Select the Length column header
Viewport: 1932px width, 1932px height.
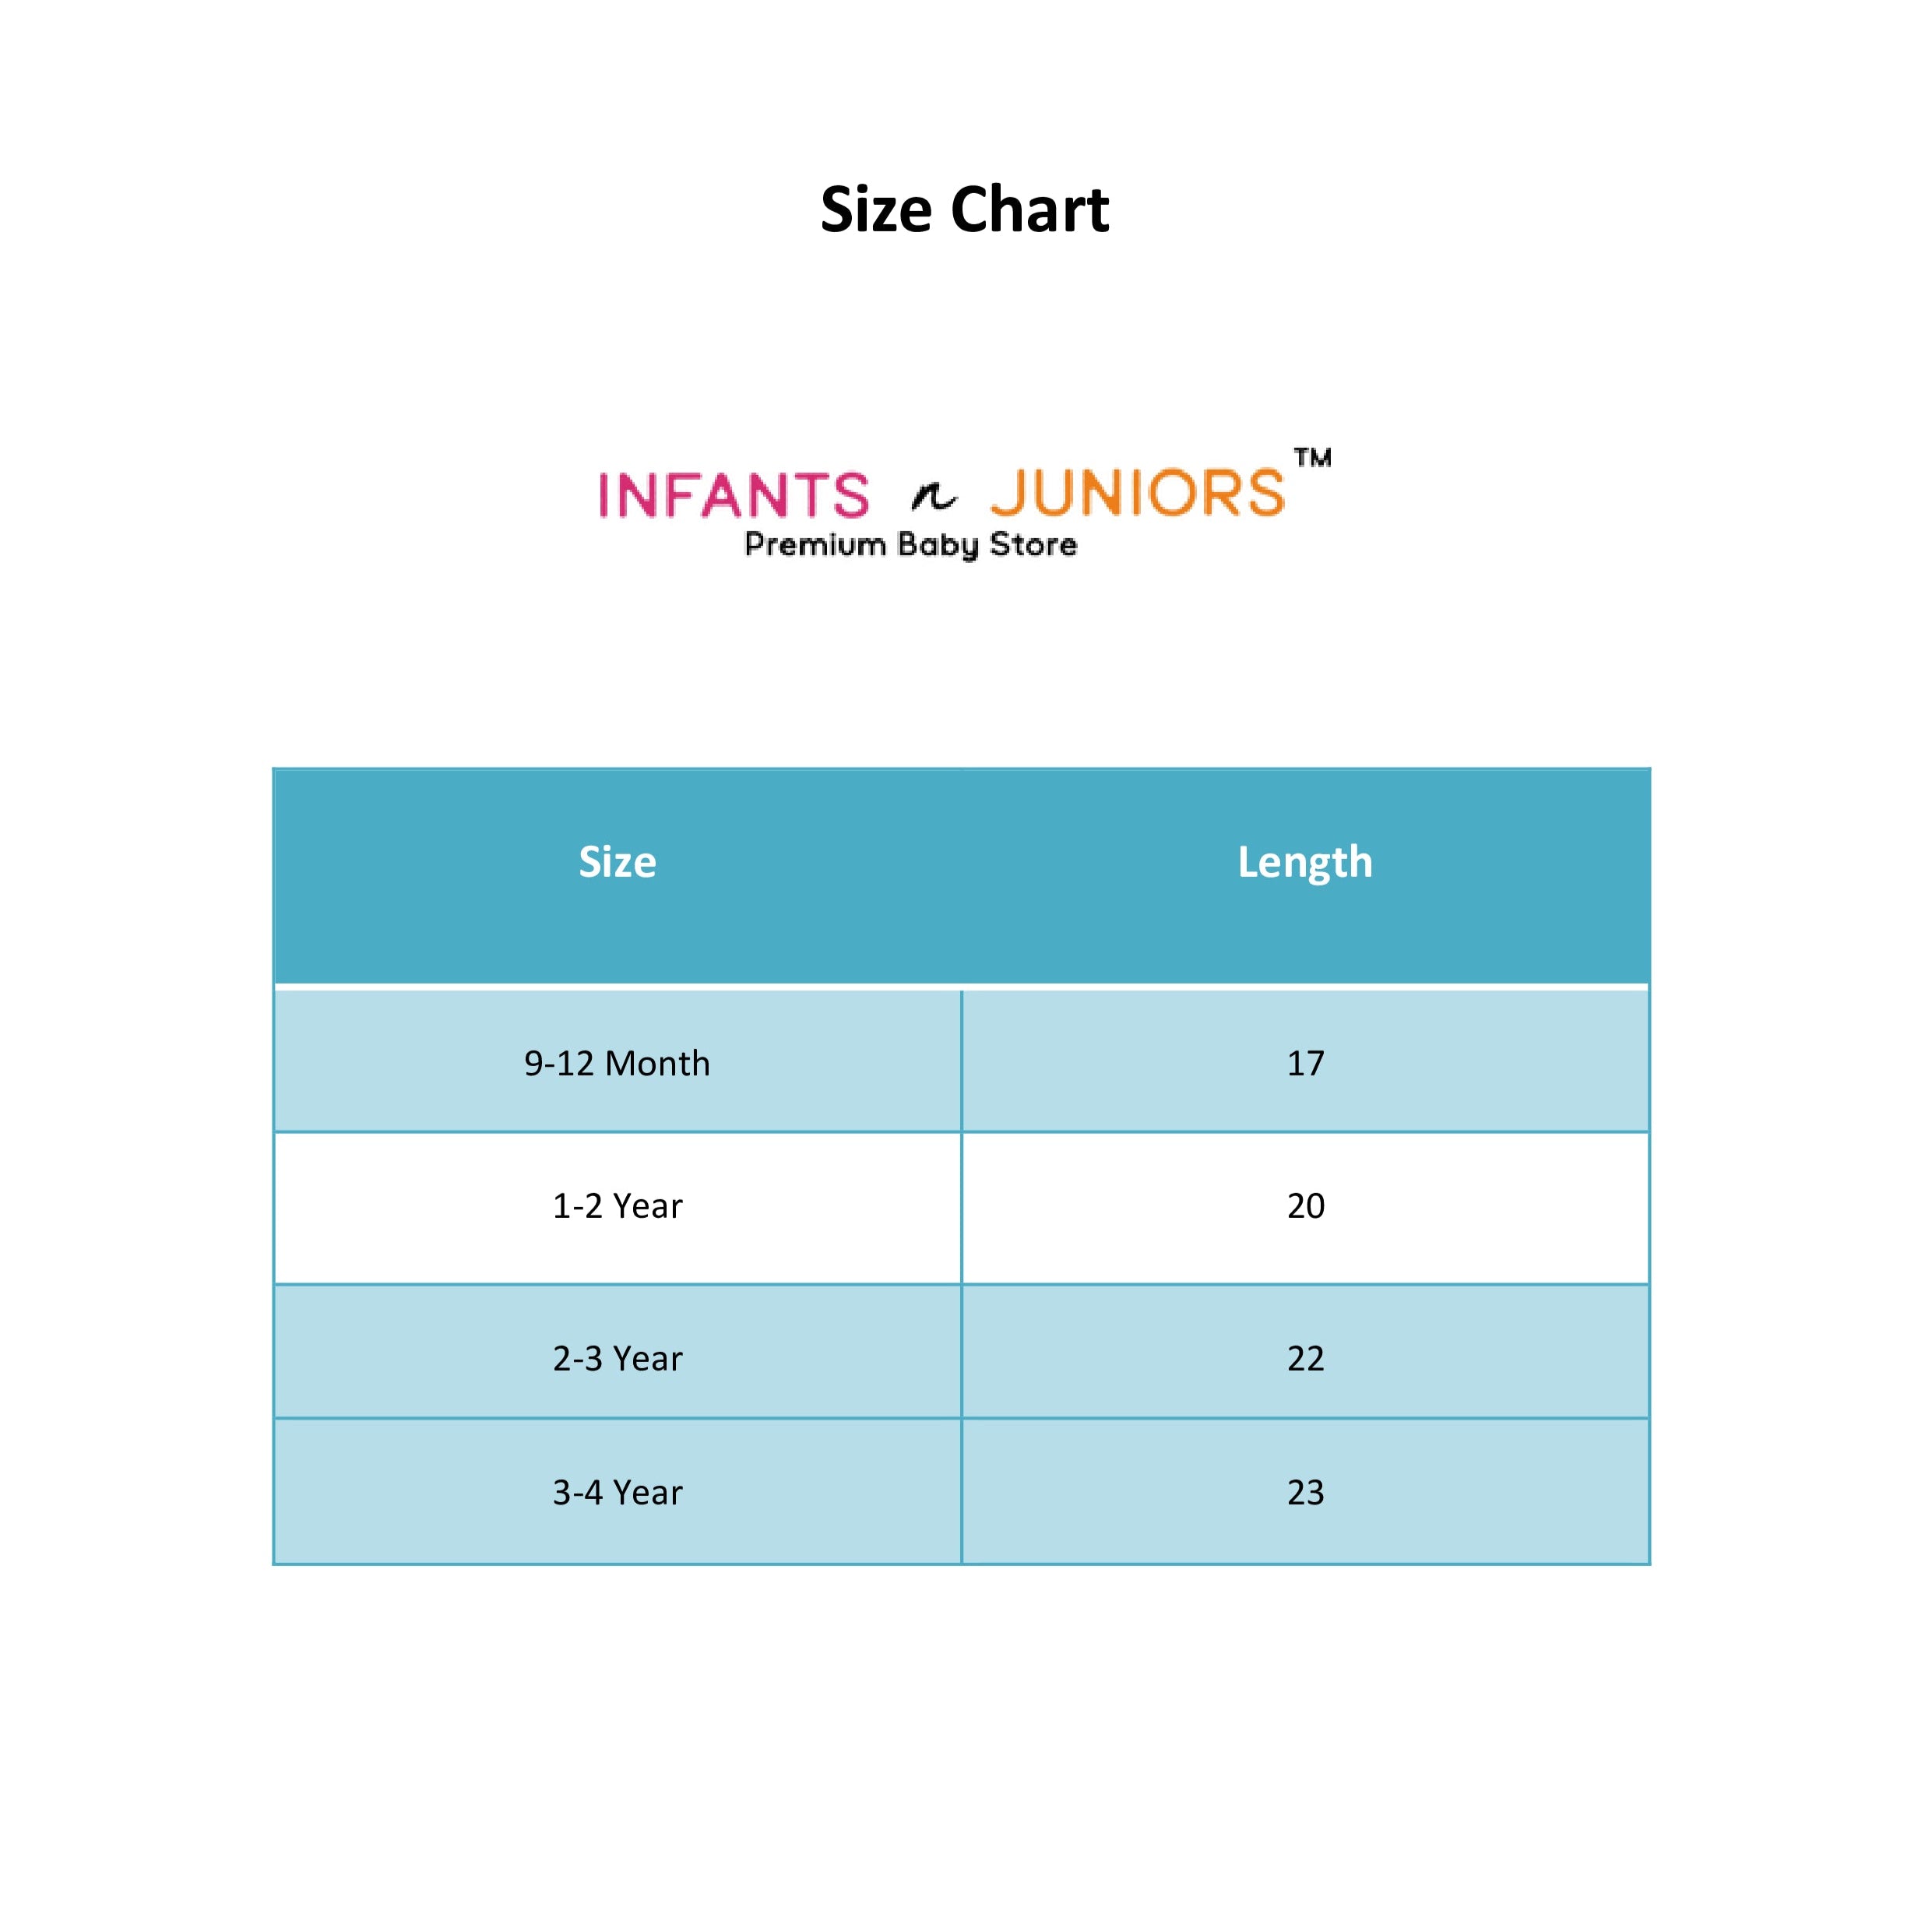pos(1305,862)
